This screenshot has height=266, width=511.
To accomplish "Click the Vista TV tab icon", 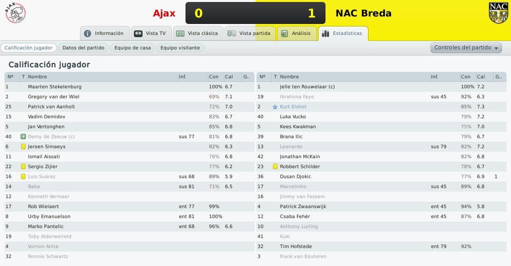I will click(138, 33).
